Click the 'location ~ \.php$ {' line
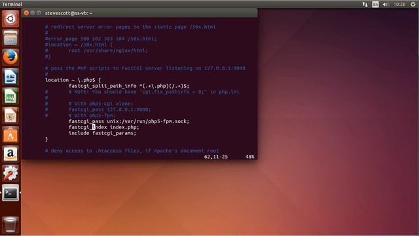The image size is (419, 236). 73,80
